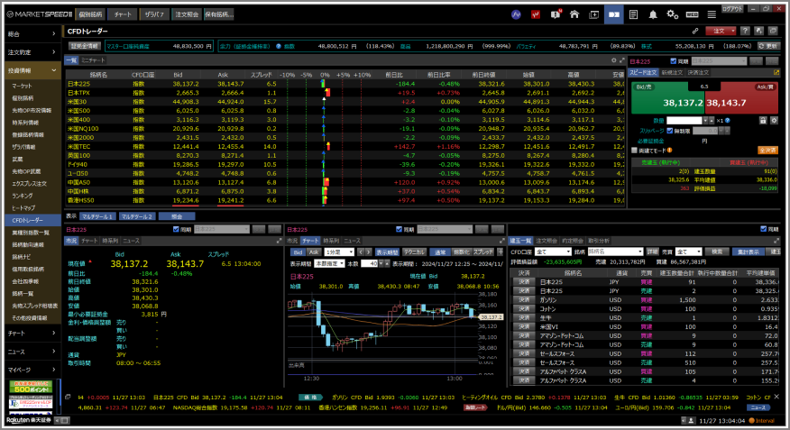
Task: Toggle the スプレッド button in chart toolbar
Action: 483,252
